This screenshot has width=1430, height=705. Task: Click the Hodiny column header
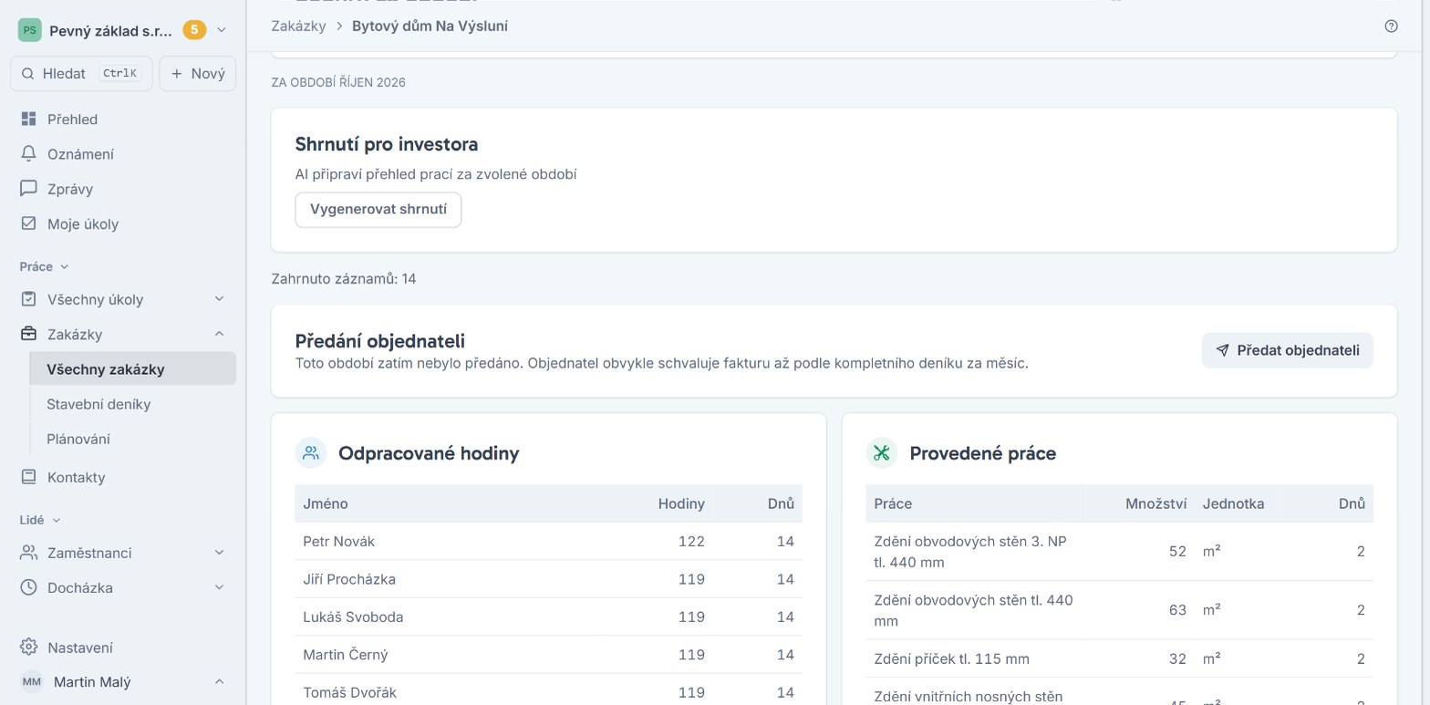tap(681, 503)
